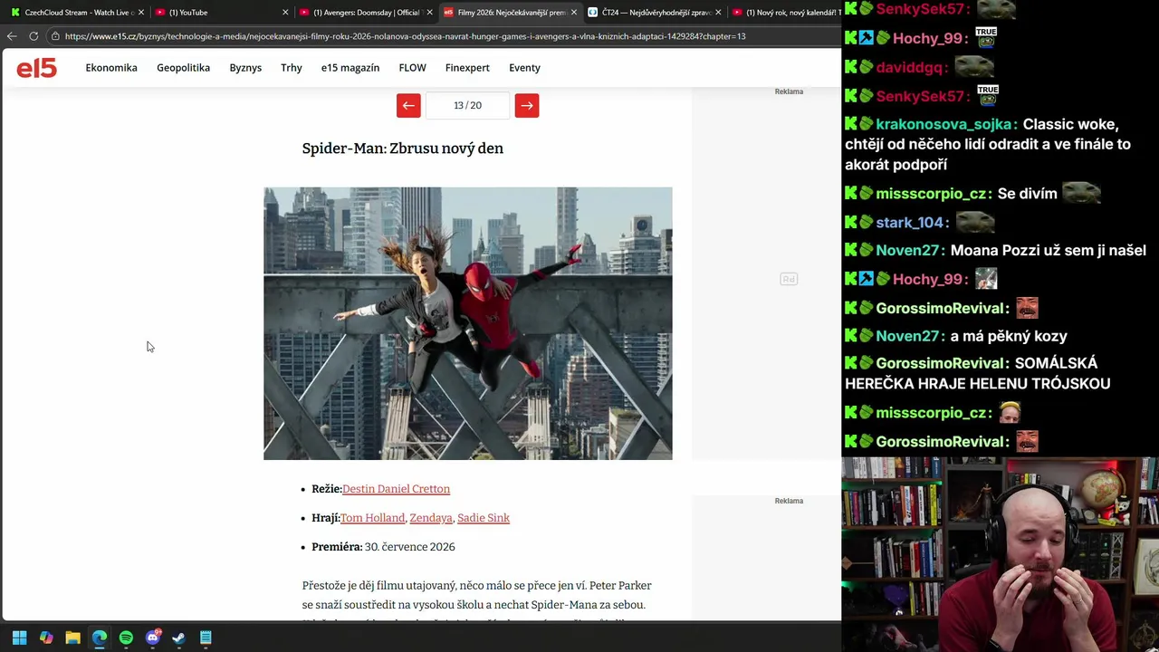Open the Notepad app in the taskbar
The image size is (1159, 652).
point(206,638)
